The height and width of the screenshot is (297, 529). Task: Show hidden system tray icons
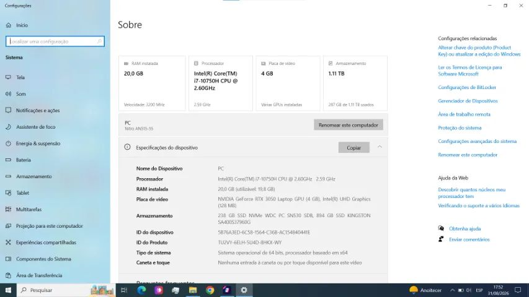click(x=452, y=290)
